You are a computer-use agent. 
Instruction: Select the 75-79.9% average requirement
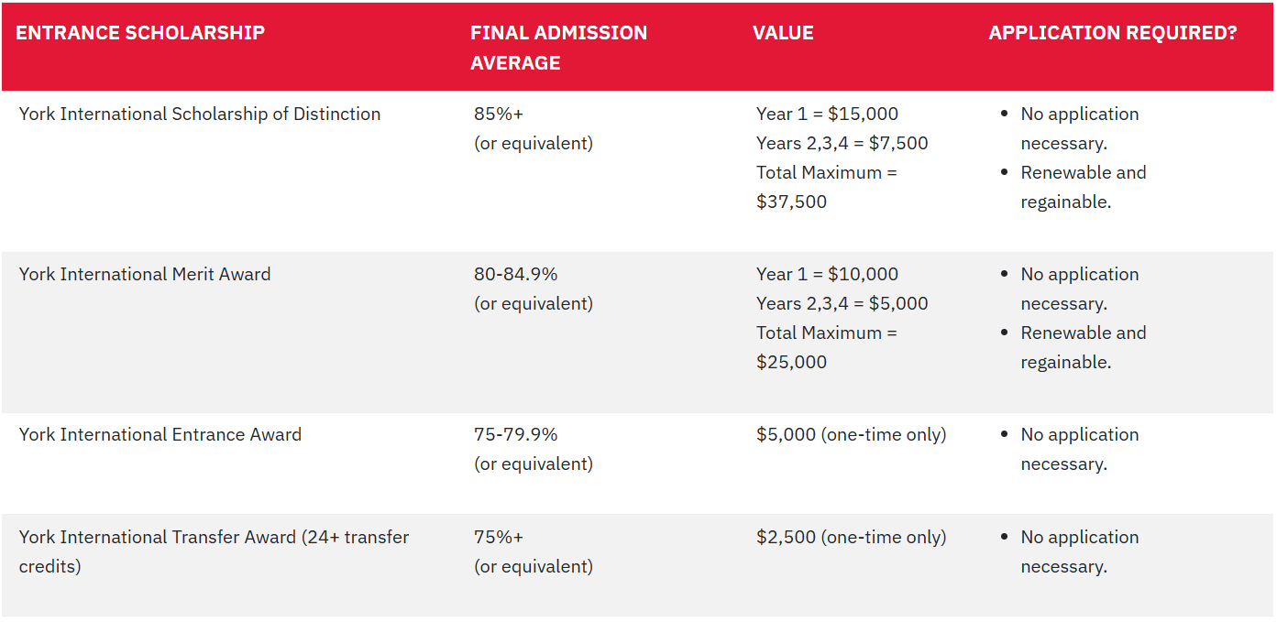533,449
